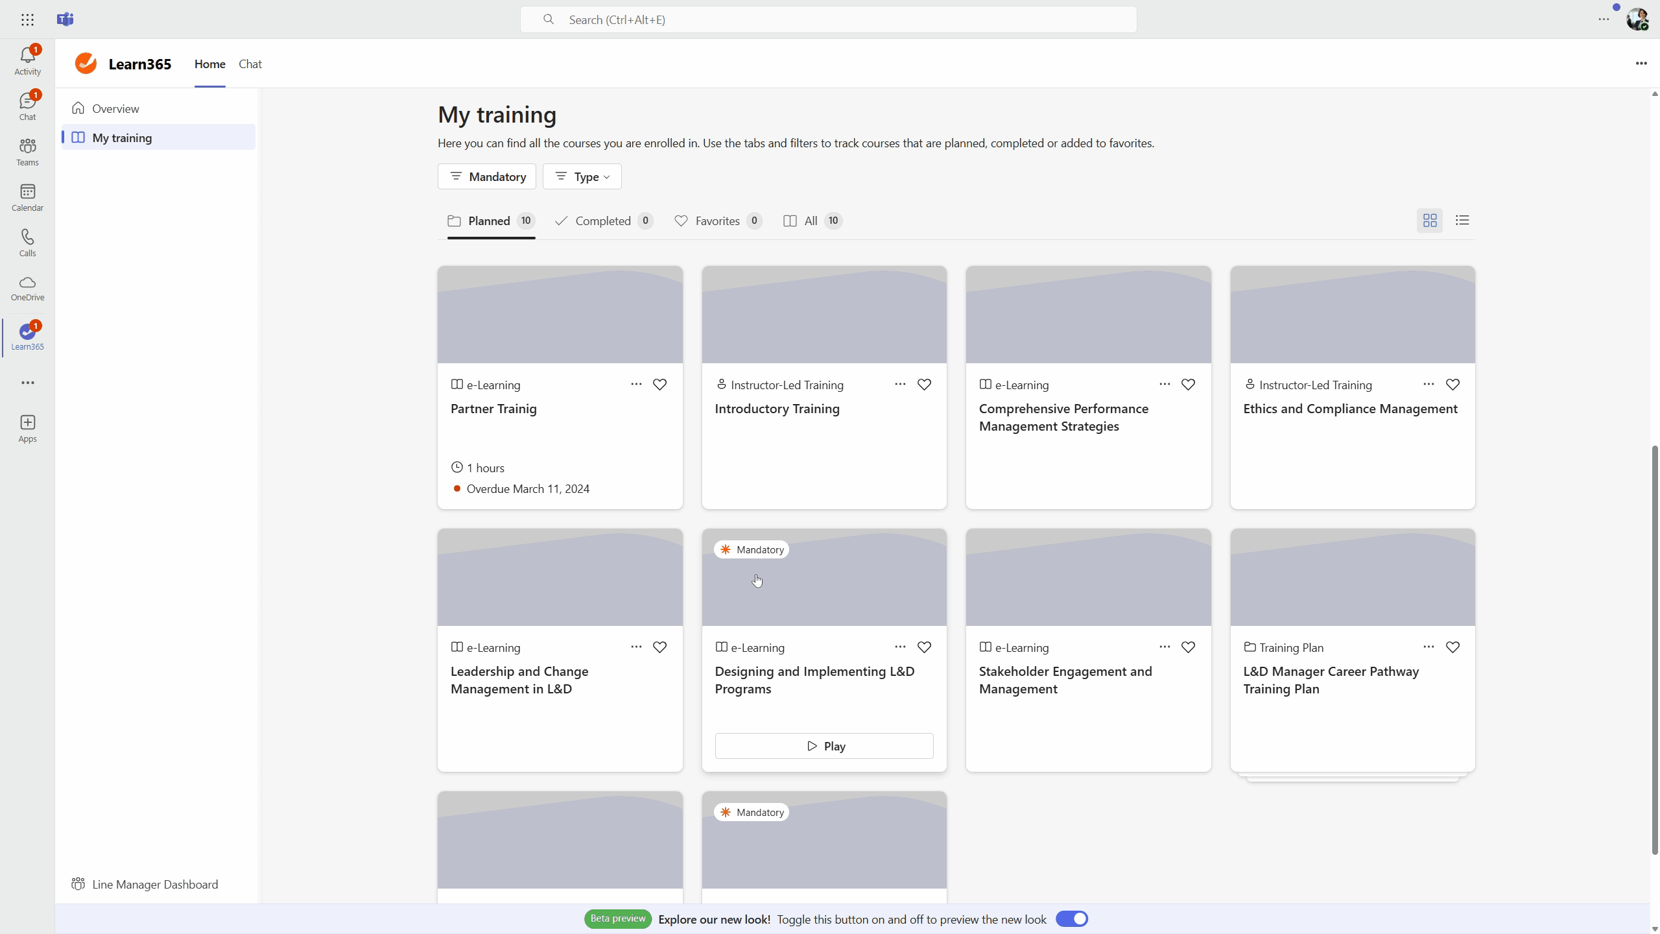1660x934 pixels.
Task: Click the Microsoft Teams logo icon
Action: (x=65, y=19)
